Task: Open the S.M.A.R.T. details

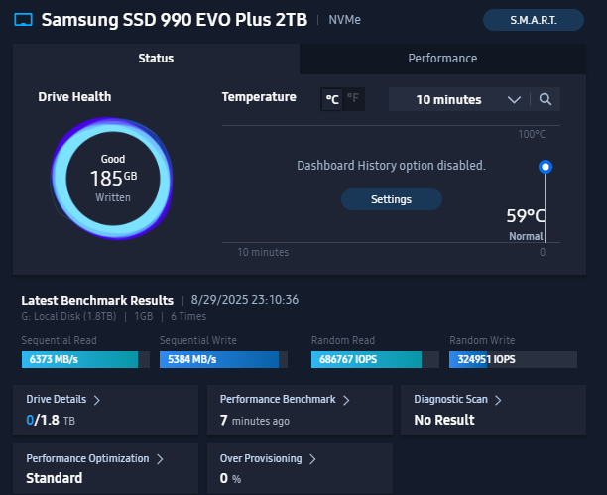Action: 533,20
